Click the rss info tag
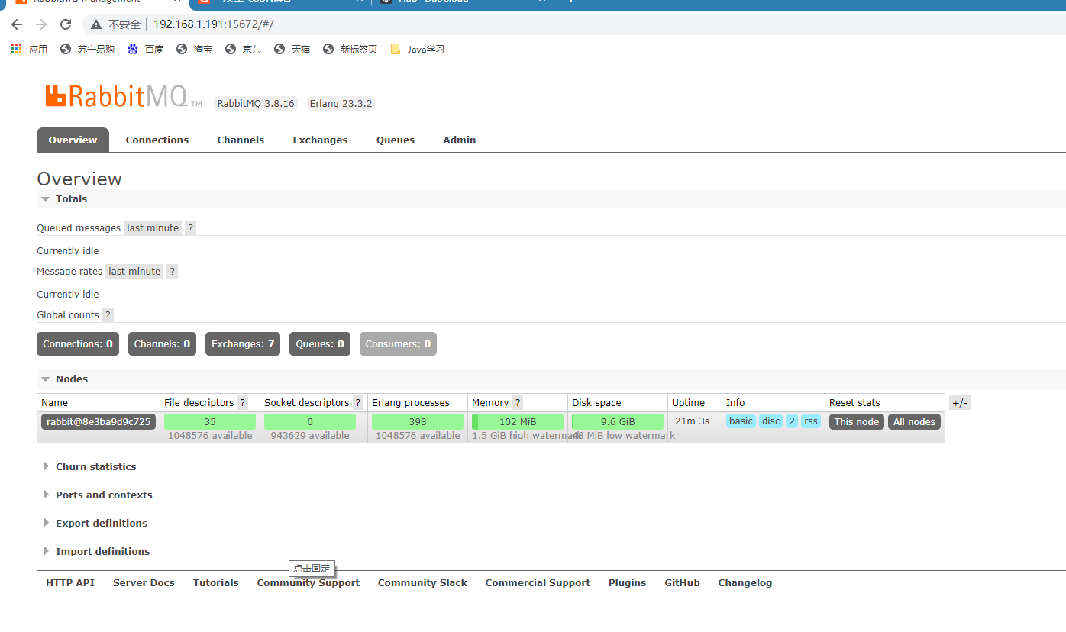This screenshot has width=1066, height=632. point(811,421)
